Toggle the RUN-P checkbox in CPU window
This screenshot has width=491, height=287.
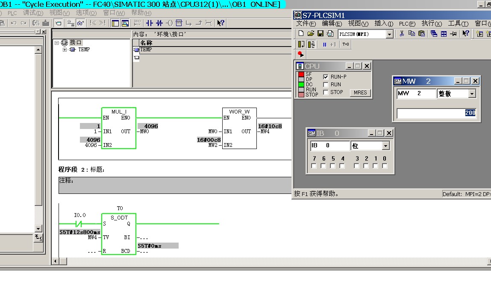pyautogui.click(x=326, y=77)
